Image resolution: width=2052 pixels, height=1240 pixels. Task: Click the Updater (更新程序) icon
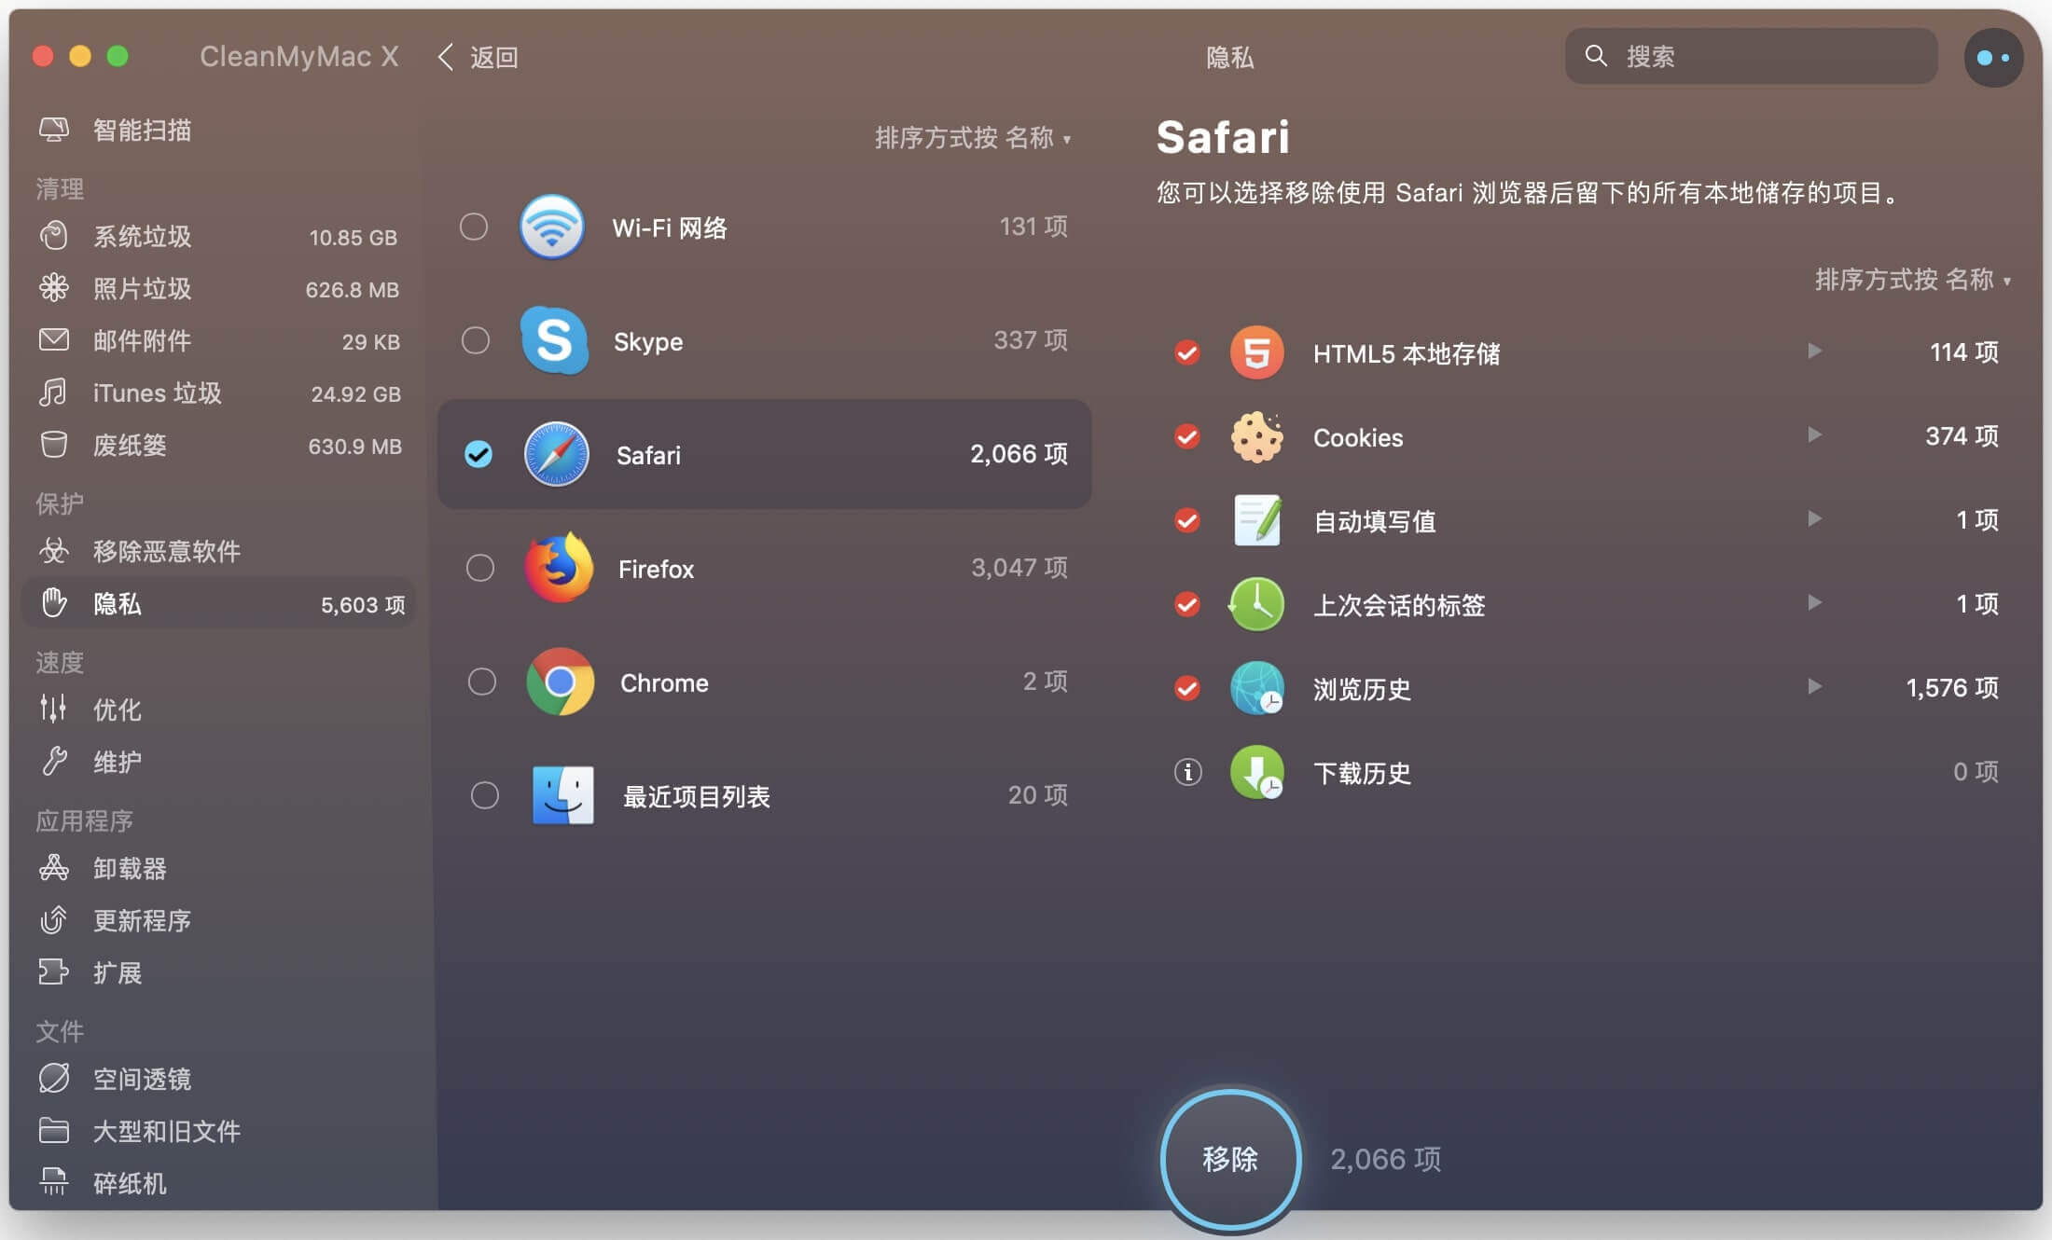click(x=54, y=920)
